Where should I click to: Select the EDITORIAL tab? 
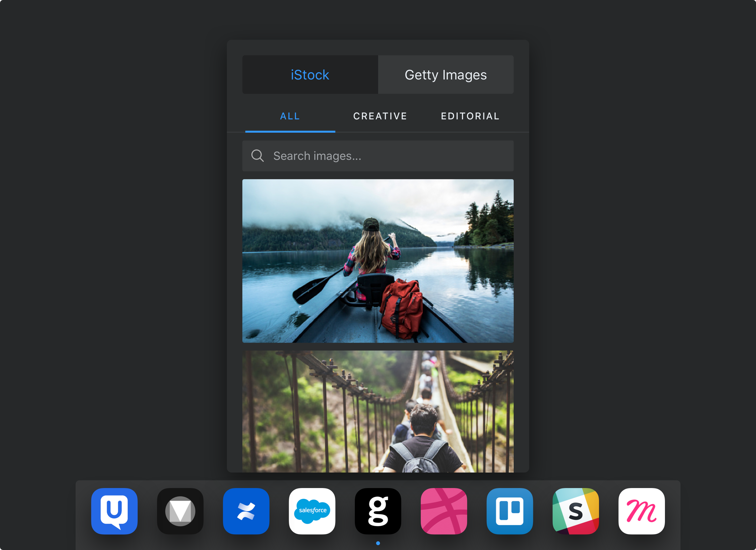[x=470, y=116]
